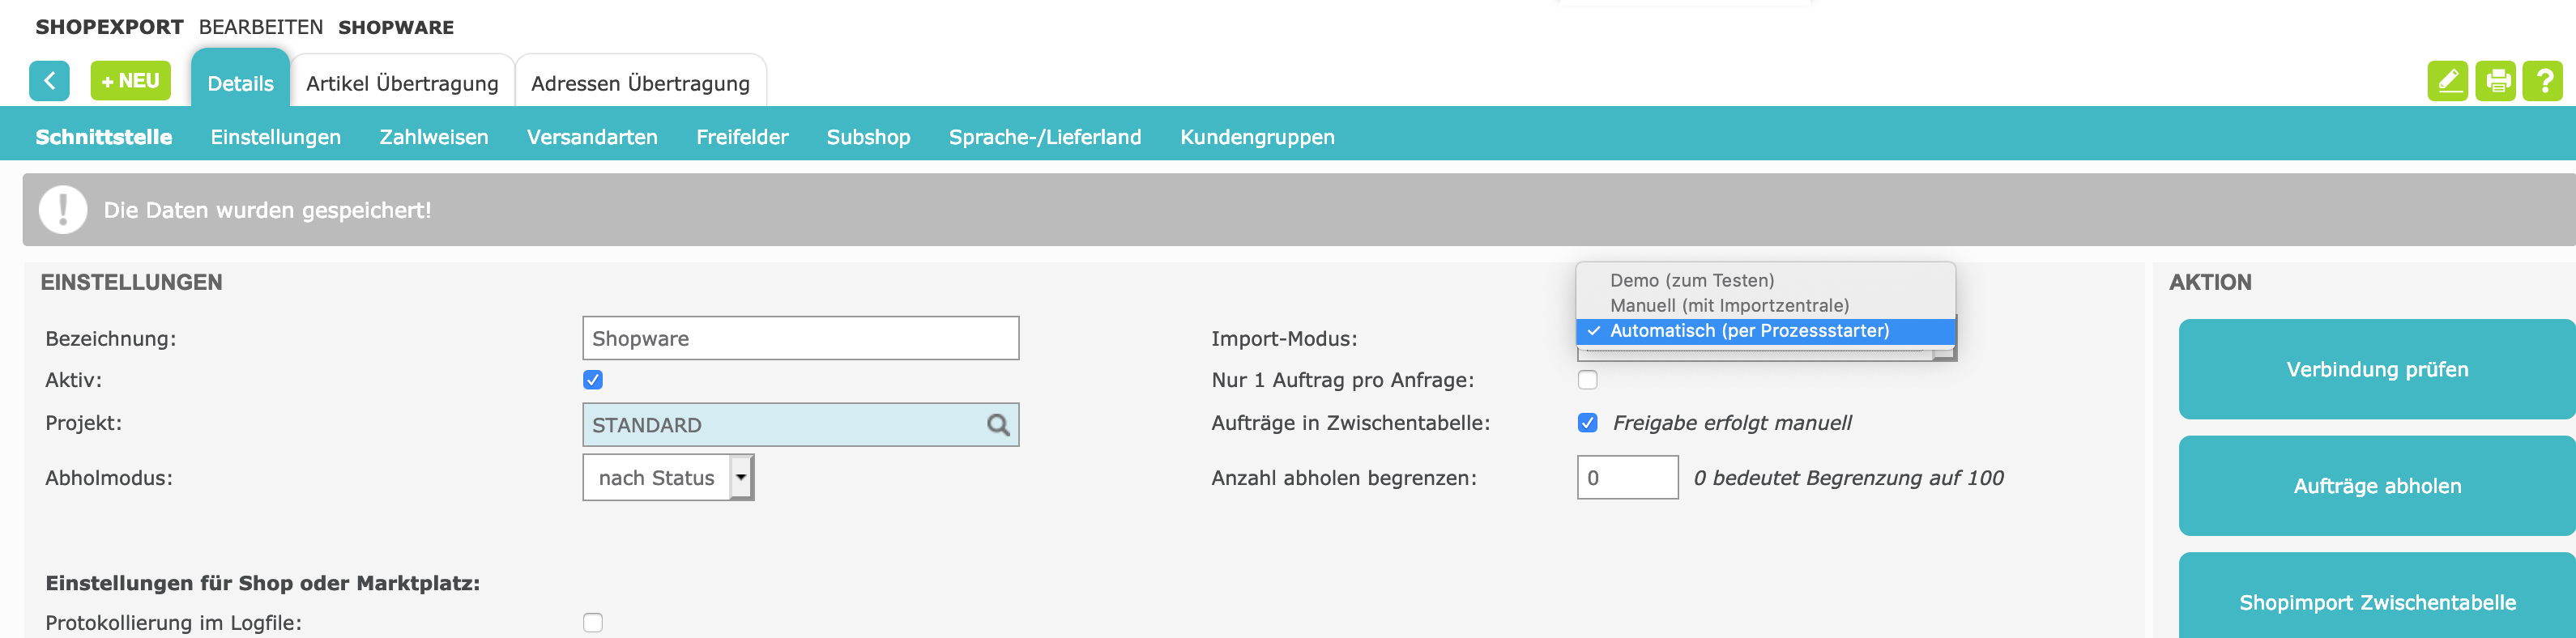
Task: Uncheck the Aktiv checkbox
Action: 593,380
